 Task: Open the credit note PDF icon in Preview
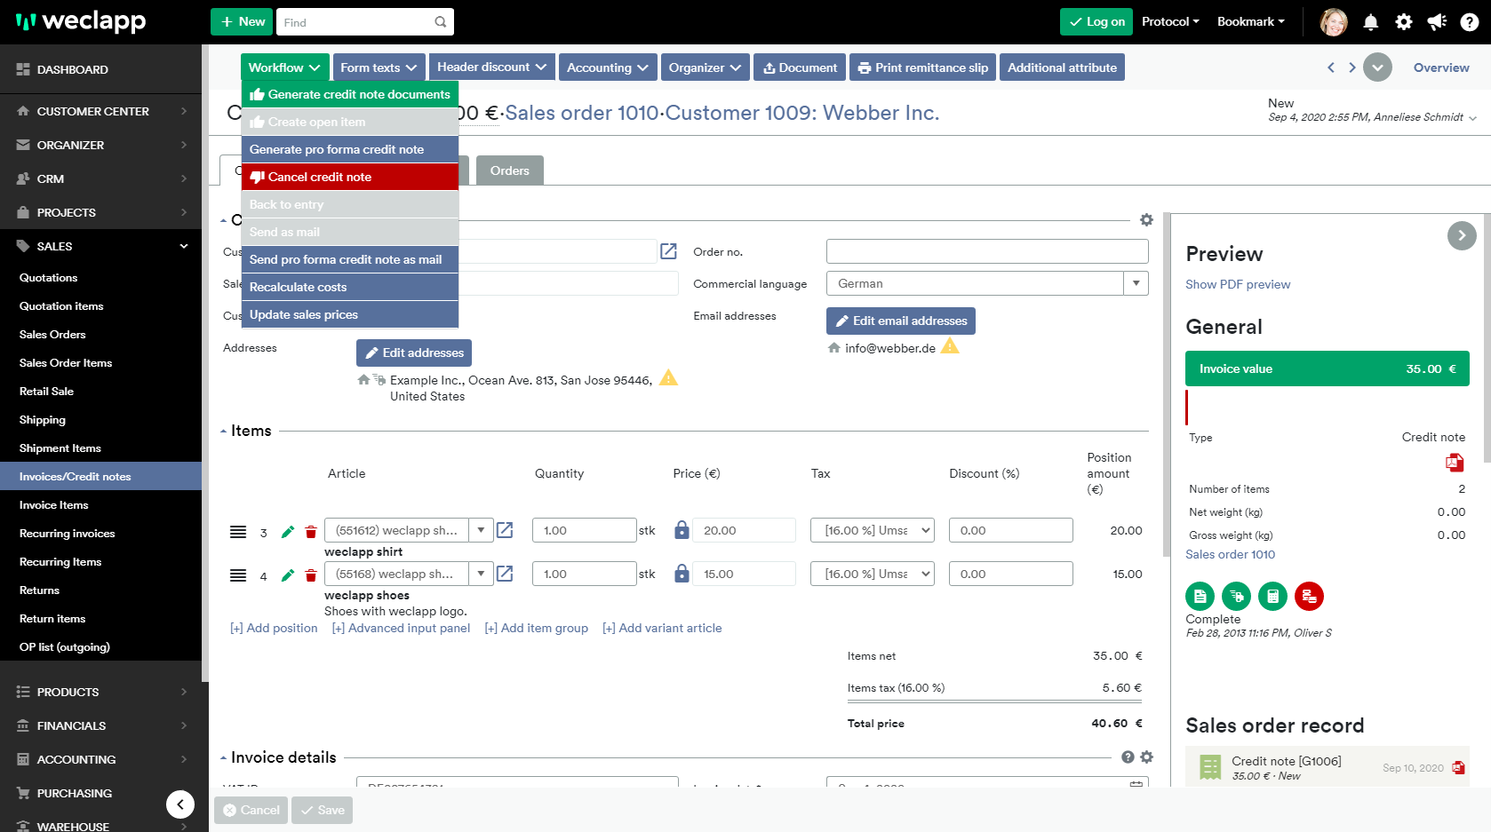pos(1455,463)
